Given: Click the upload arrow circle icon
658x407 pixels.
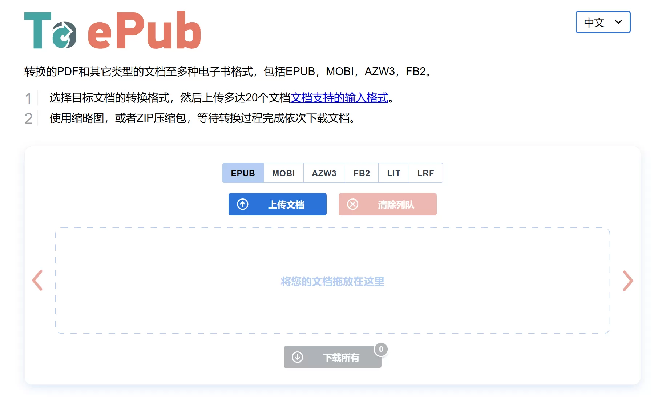Looking at the screenshot, I should coord(243,205).
